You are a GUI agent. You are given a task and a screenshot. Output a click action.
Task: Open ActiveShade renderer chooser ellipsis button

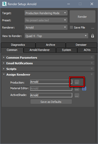(77, 95)
